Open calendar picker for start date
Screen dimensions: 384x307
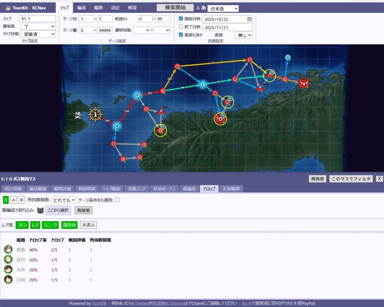click(x=249, y=19)
